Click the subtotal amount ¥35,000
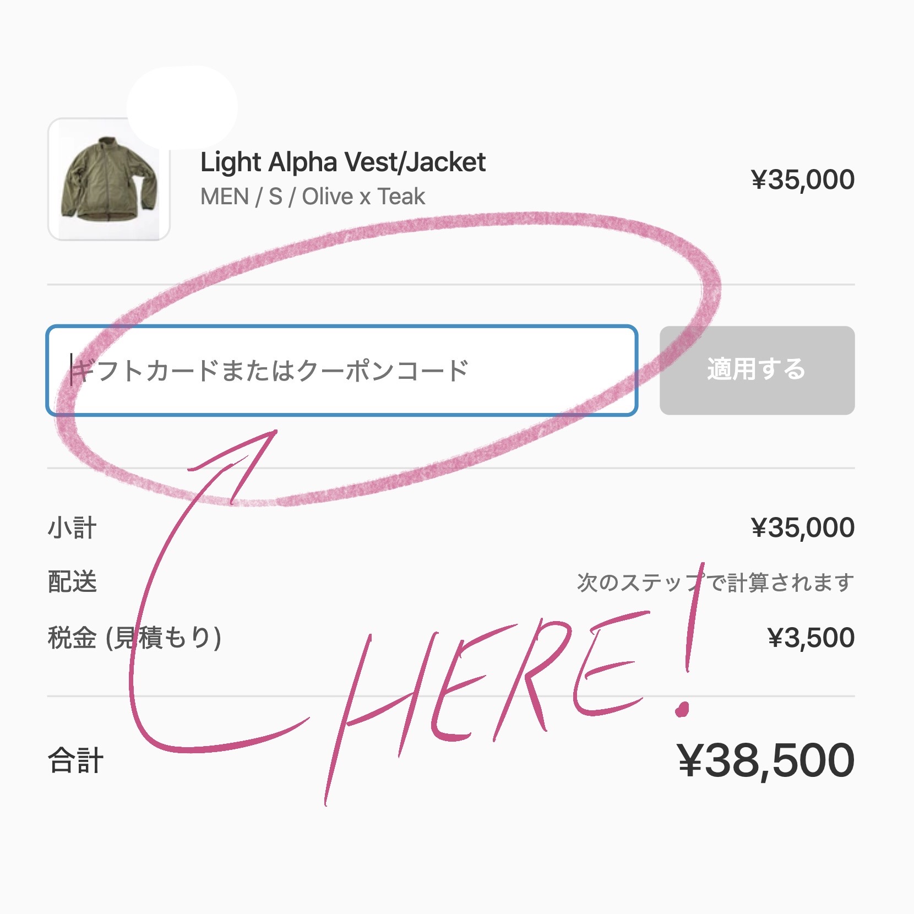The height and width of the screenshot is (914, 914). click(803, 527)
